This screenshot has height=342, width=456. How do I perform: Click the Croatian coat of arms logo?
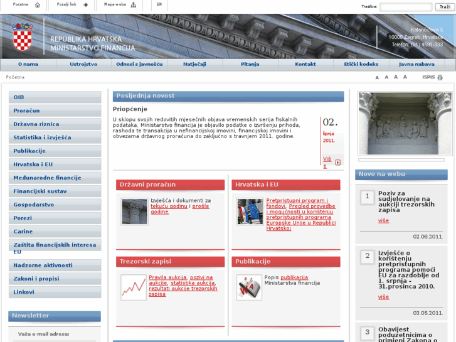tap(23, 36)
